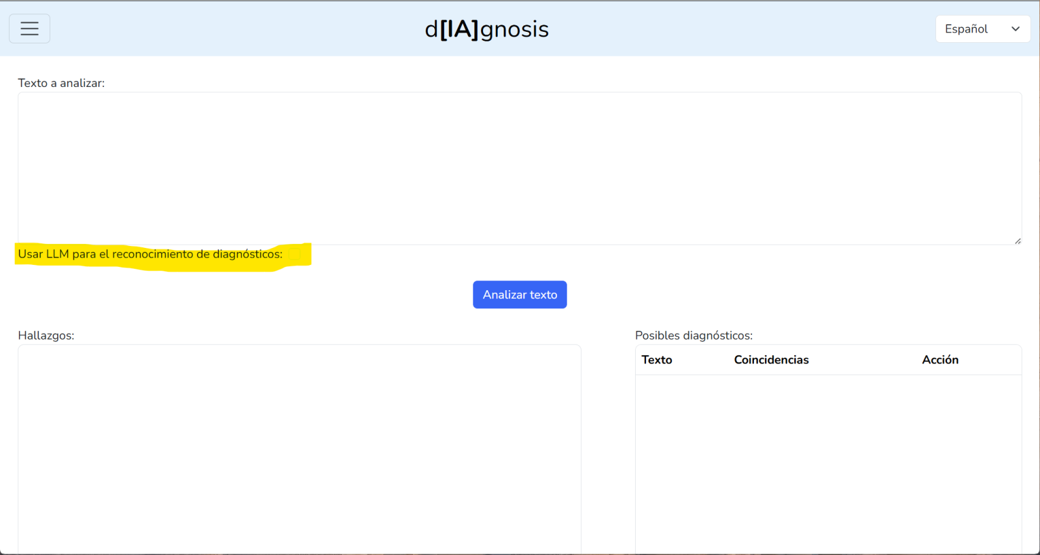Click the 'Texto a analizar' label
This screenshot has width=1040, height=555.
pos(61,83)
